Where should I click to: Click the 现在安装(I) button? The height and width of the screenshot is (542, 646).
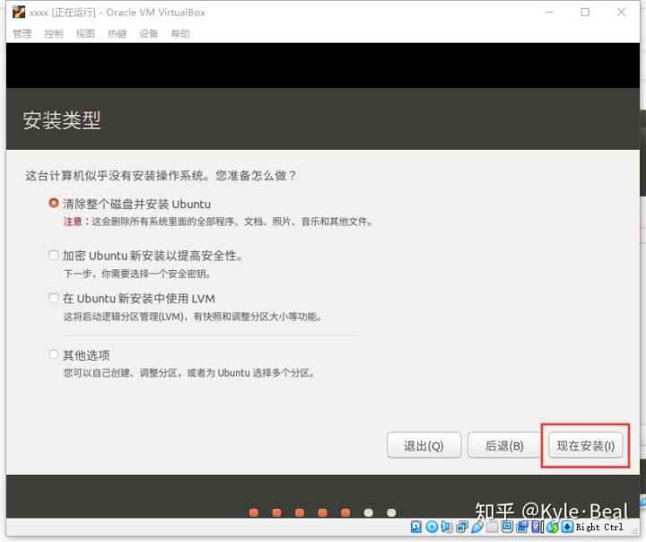(585, 446)
